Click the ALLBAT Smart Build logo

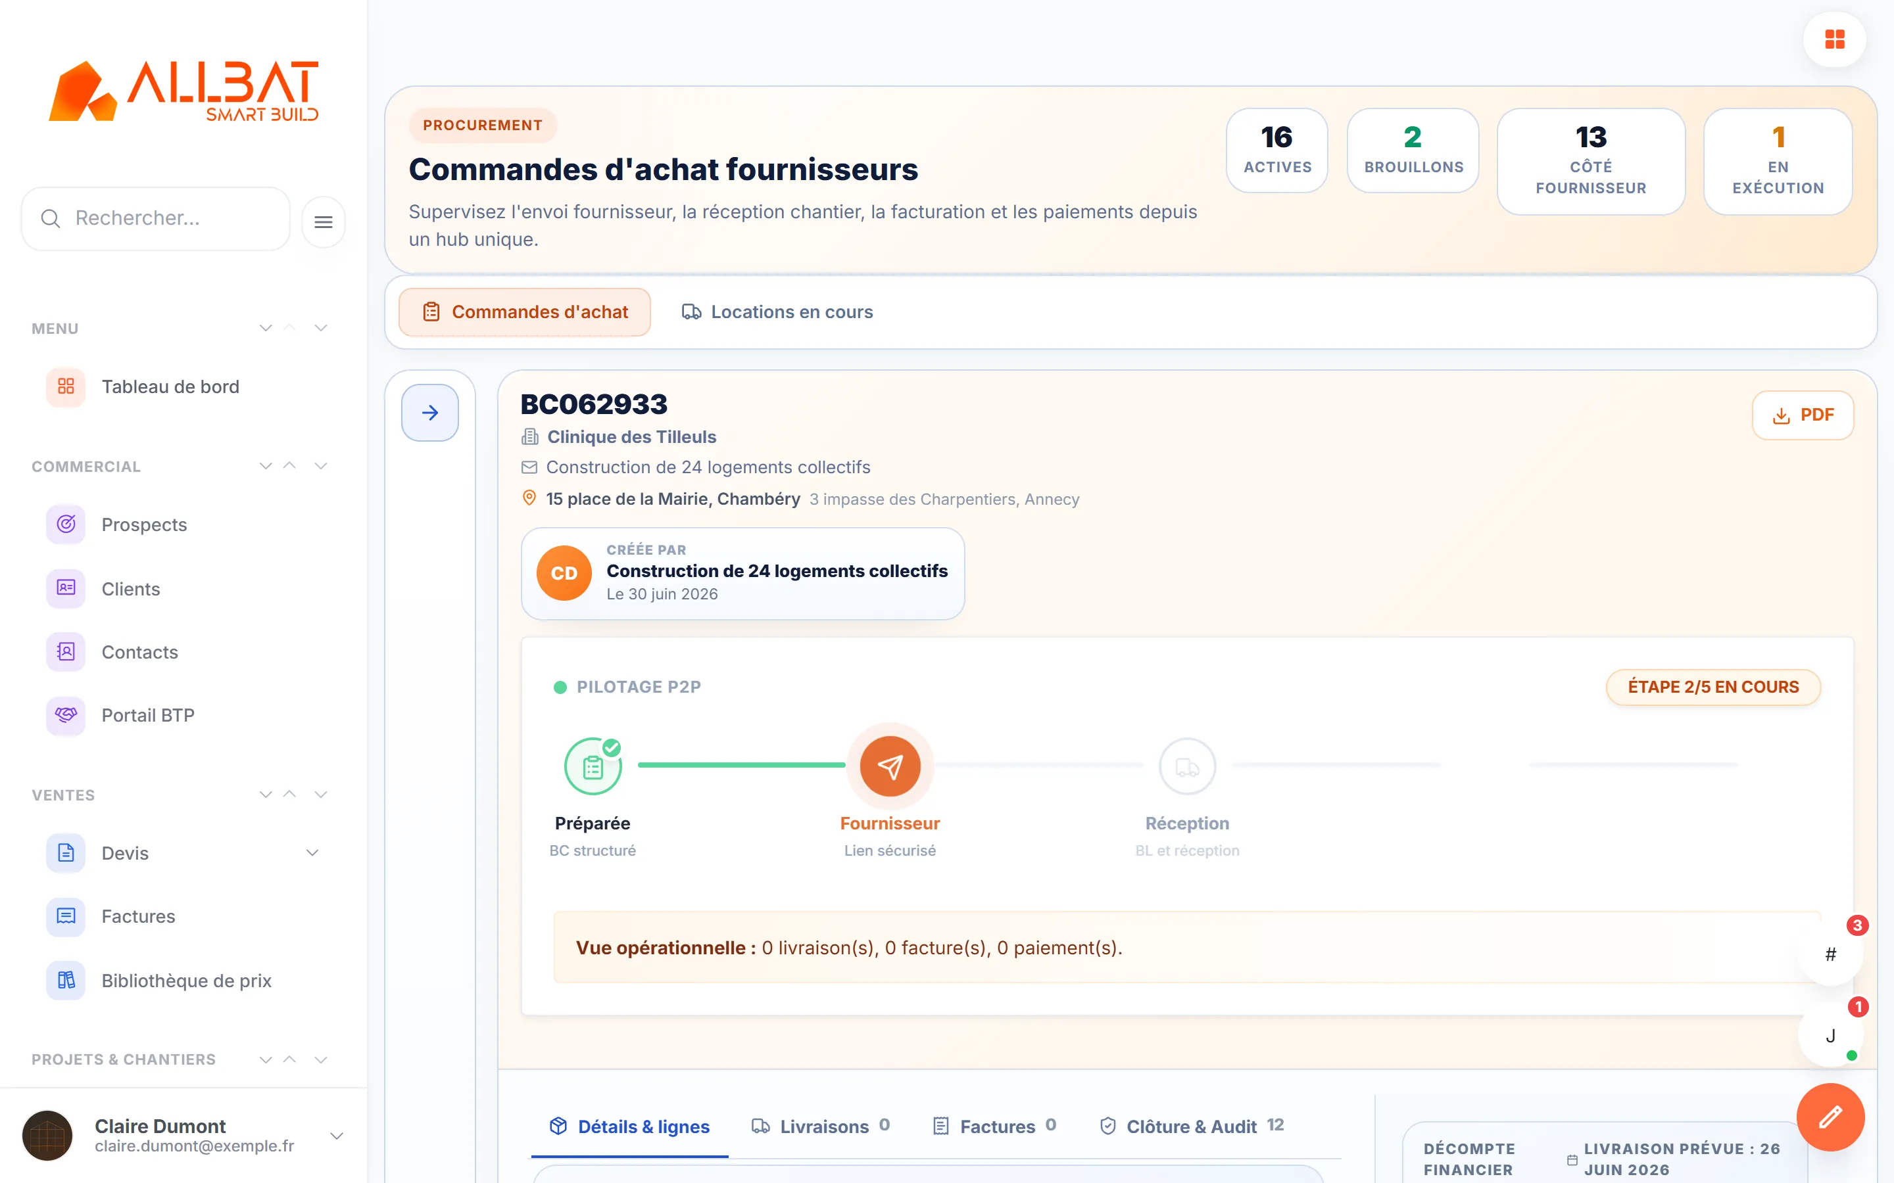(x=183, y=91)
